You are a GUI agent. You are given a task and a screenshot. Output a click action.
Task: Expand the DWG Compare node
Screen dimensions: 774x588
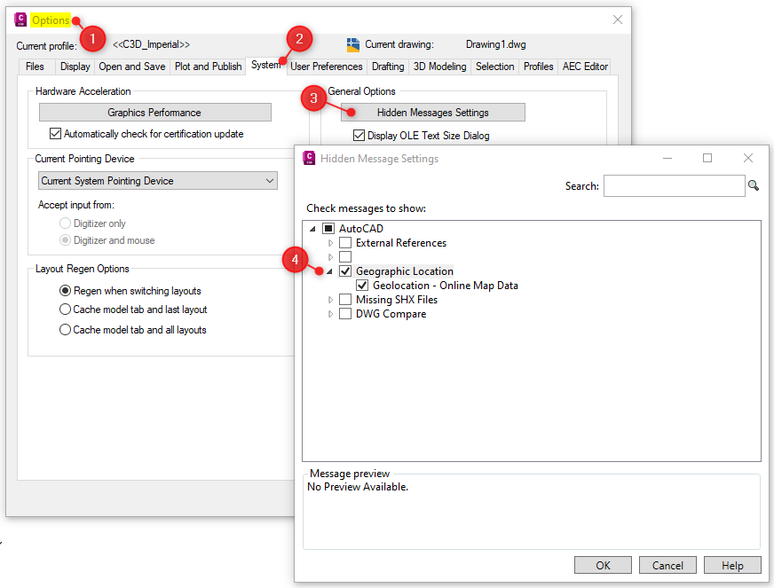point(330,314)
